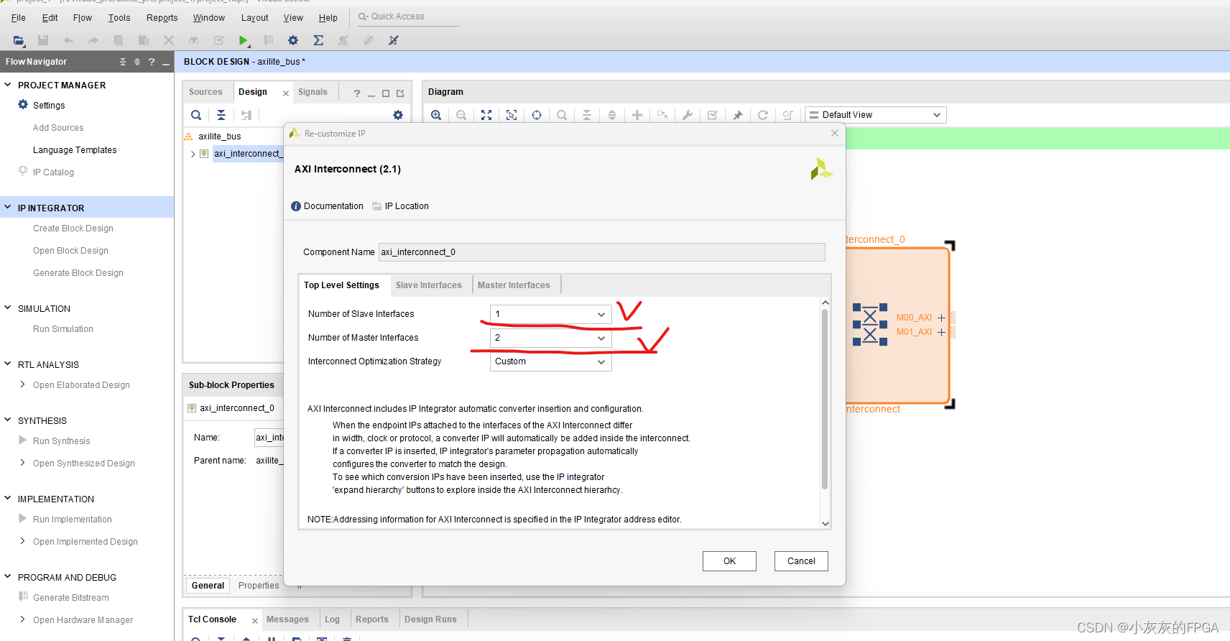Image resolution: width=1230 pixels, height=641 pixels.
Task: Open the Flow menu
Action: pos(83,17)
